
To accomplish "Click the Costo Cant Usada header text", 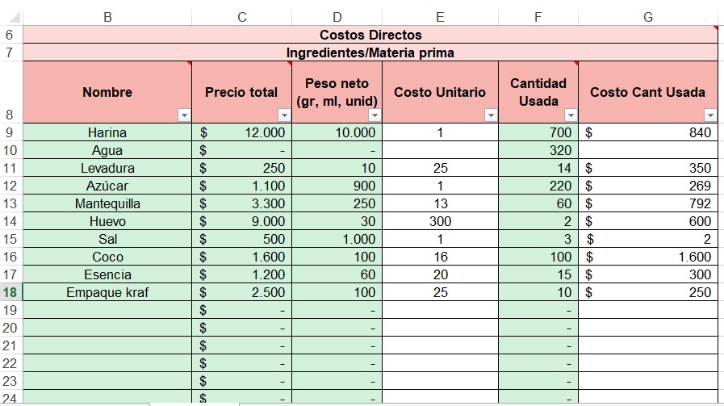I will click(x=647, y=92).
